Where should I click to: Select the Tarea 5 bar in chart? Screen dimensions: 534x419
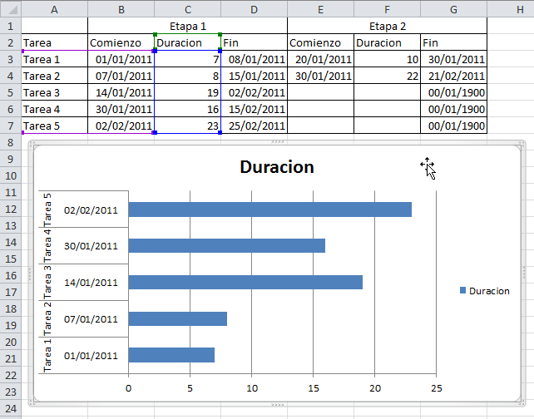270,209
